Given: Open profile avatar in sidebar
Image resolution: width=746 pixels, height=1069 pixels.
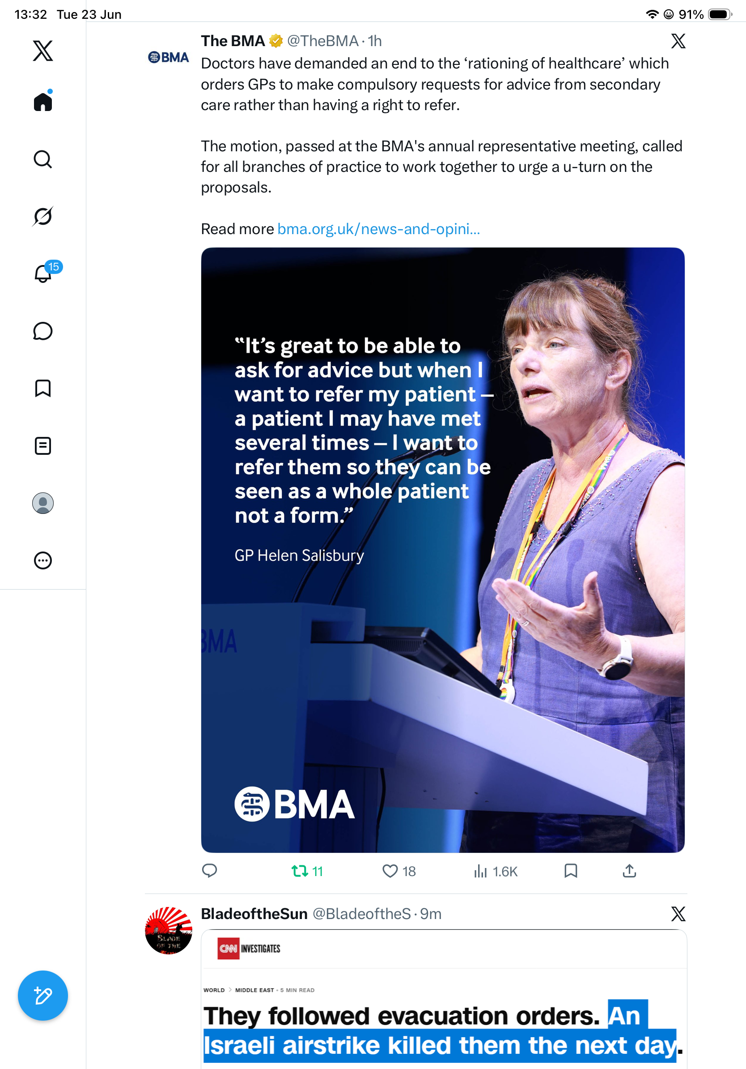Looking at the screenshot, I should (43, 503).
